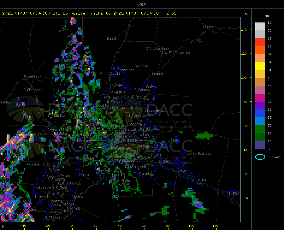Click the 5 dBZ violet legend swatch
The width and height of the screenshot is (284, 230).
(260, 145)
